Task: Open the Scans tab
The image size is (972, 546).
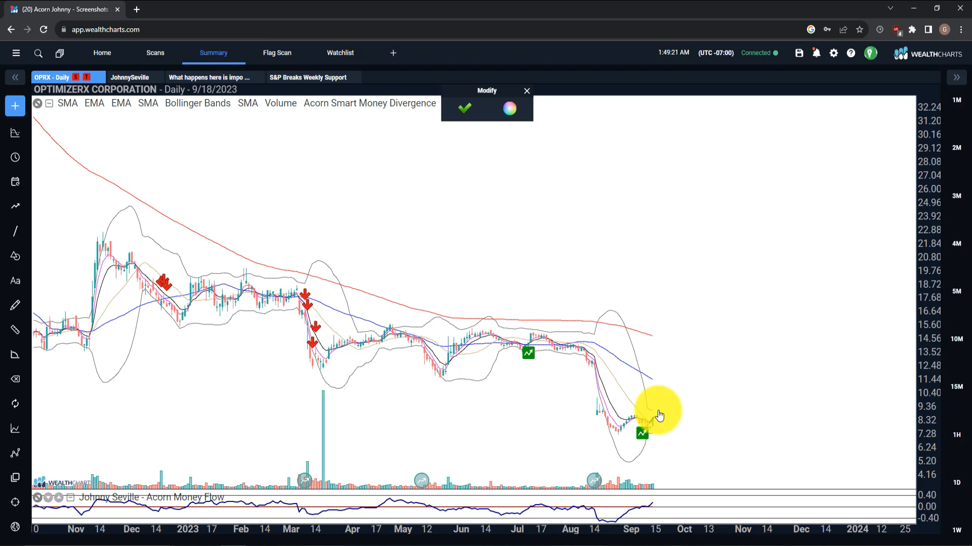Action: pyautogui.click(x=155, y=53)
